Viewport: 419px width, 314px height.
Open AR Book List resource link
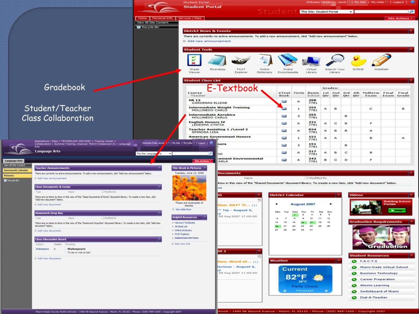click(181, 227)
